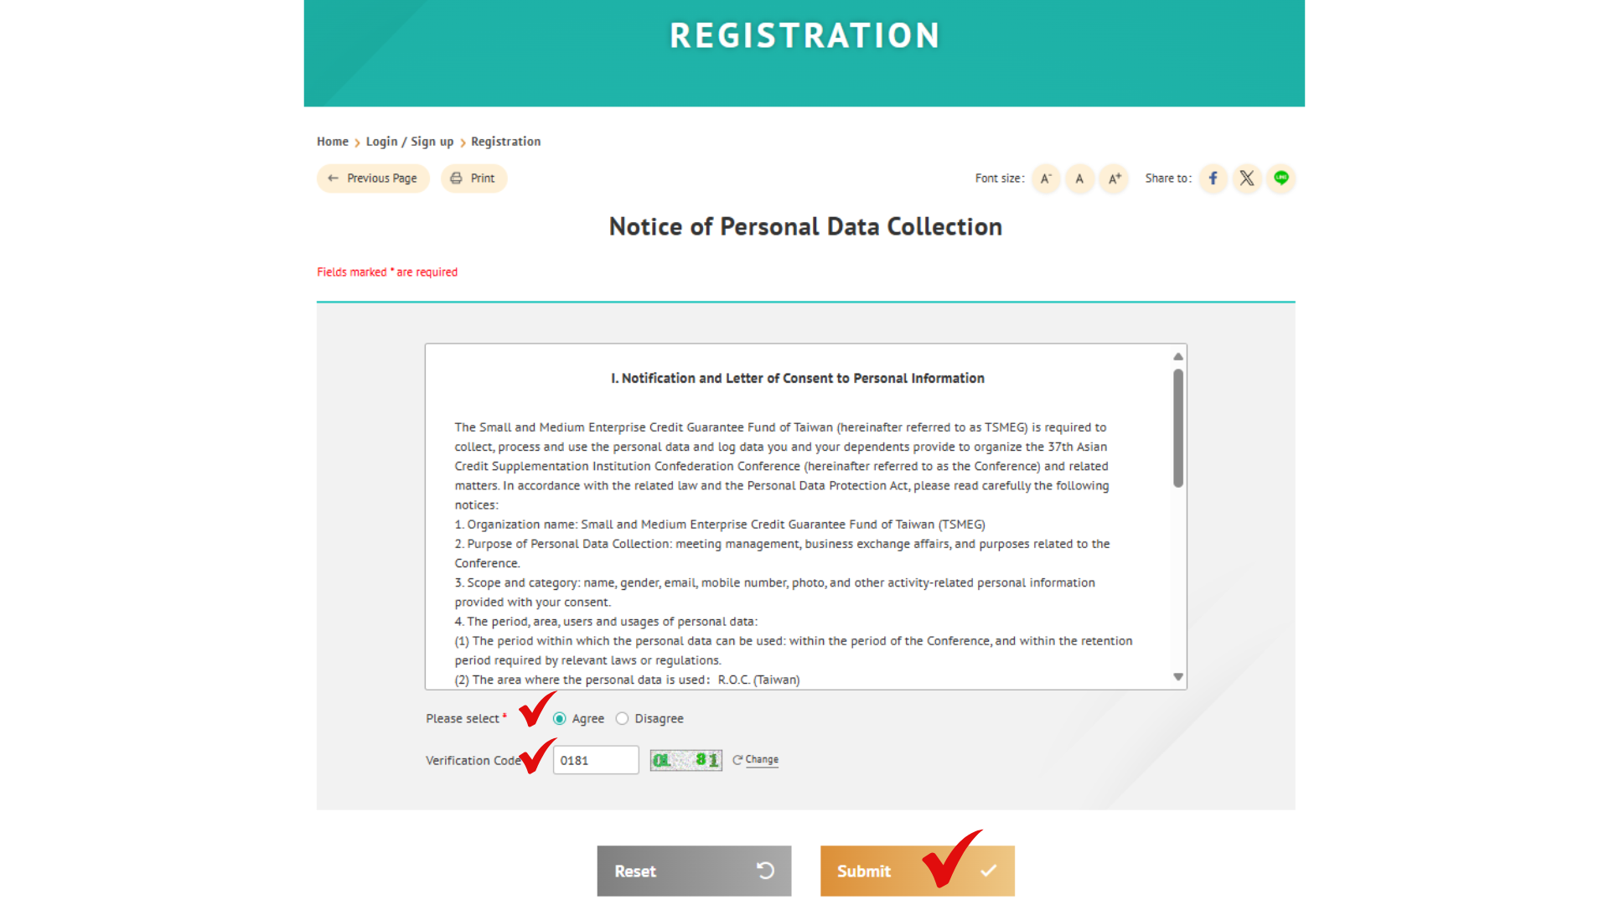Share the page to X (Twitter)

click(1247, 178)
